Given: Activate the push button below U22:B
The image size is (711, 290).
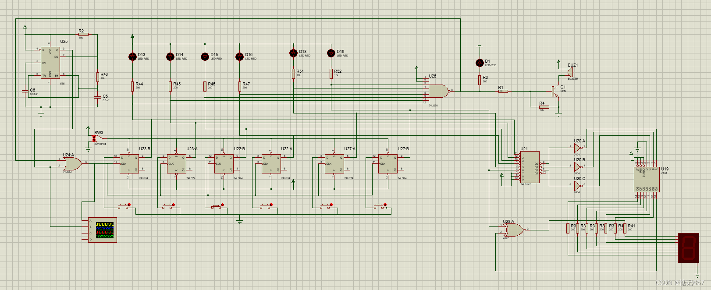Looking at the screenshot, I should point(217,205).
